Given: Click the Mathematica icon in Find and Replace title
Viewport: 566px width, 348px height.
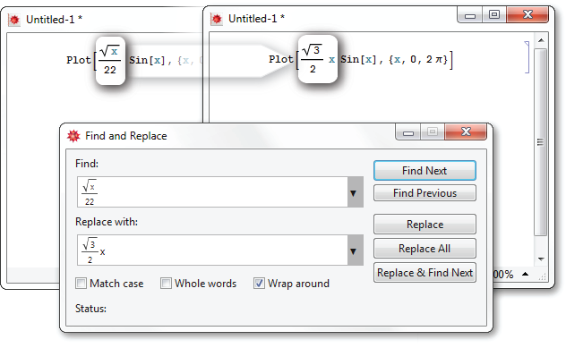Looking at the screenshot, I should [73, 136].
